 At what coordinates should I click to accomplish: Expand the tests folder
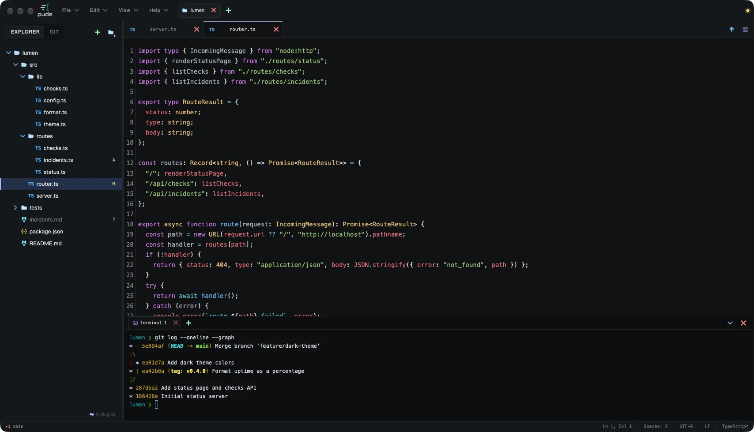tap(16, 208)
